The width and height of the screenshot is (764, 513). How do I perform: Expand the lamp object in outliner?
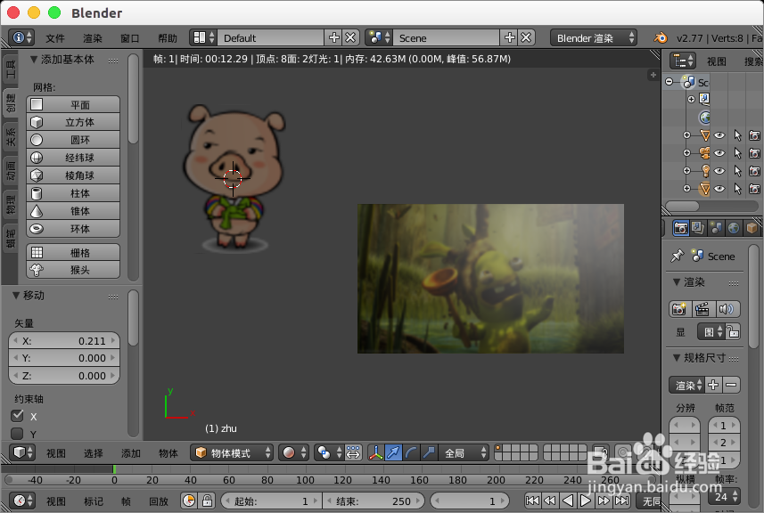[686, 171]
